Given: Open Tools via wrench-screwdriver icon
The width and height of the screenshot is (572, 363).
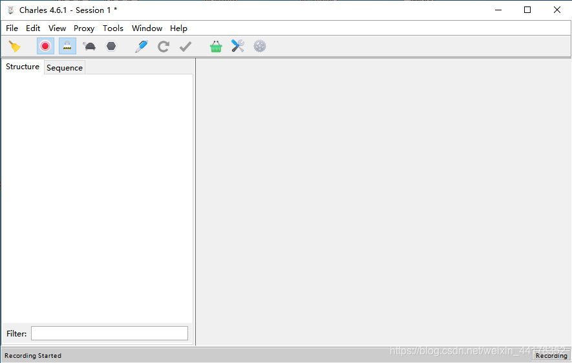Looking at the screenshot, I should point(238,46).
